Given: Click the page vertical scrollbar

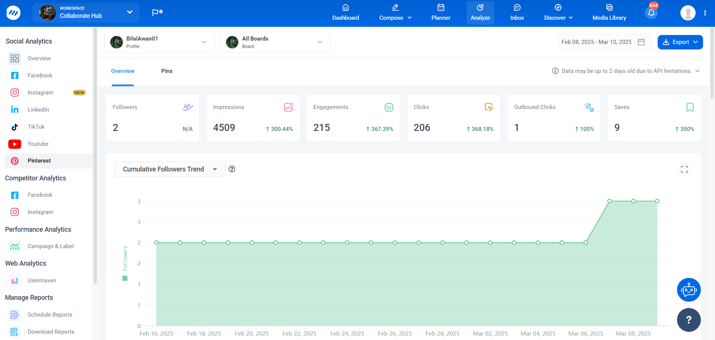Looking at the screenshot, I should (x=712, y=63).
